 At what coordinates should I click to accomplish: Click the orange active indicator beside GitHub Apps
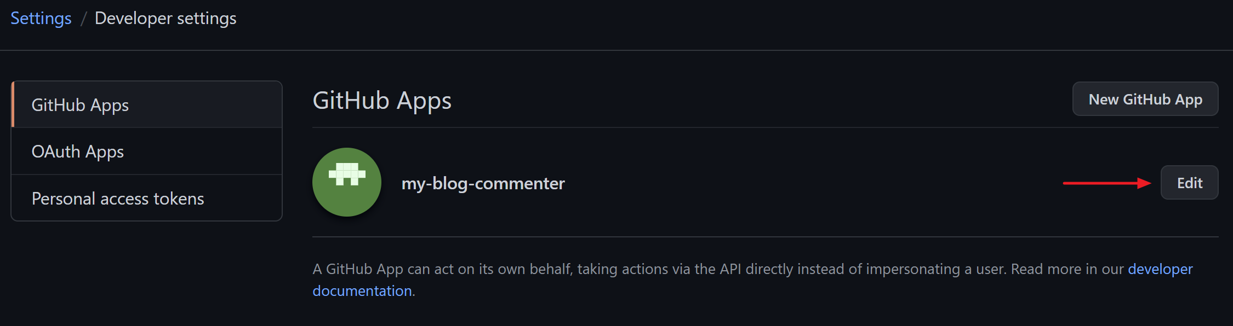pos(13,104)
